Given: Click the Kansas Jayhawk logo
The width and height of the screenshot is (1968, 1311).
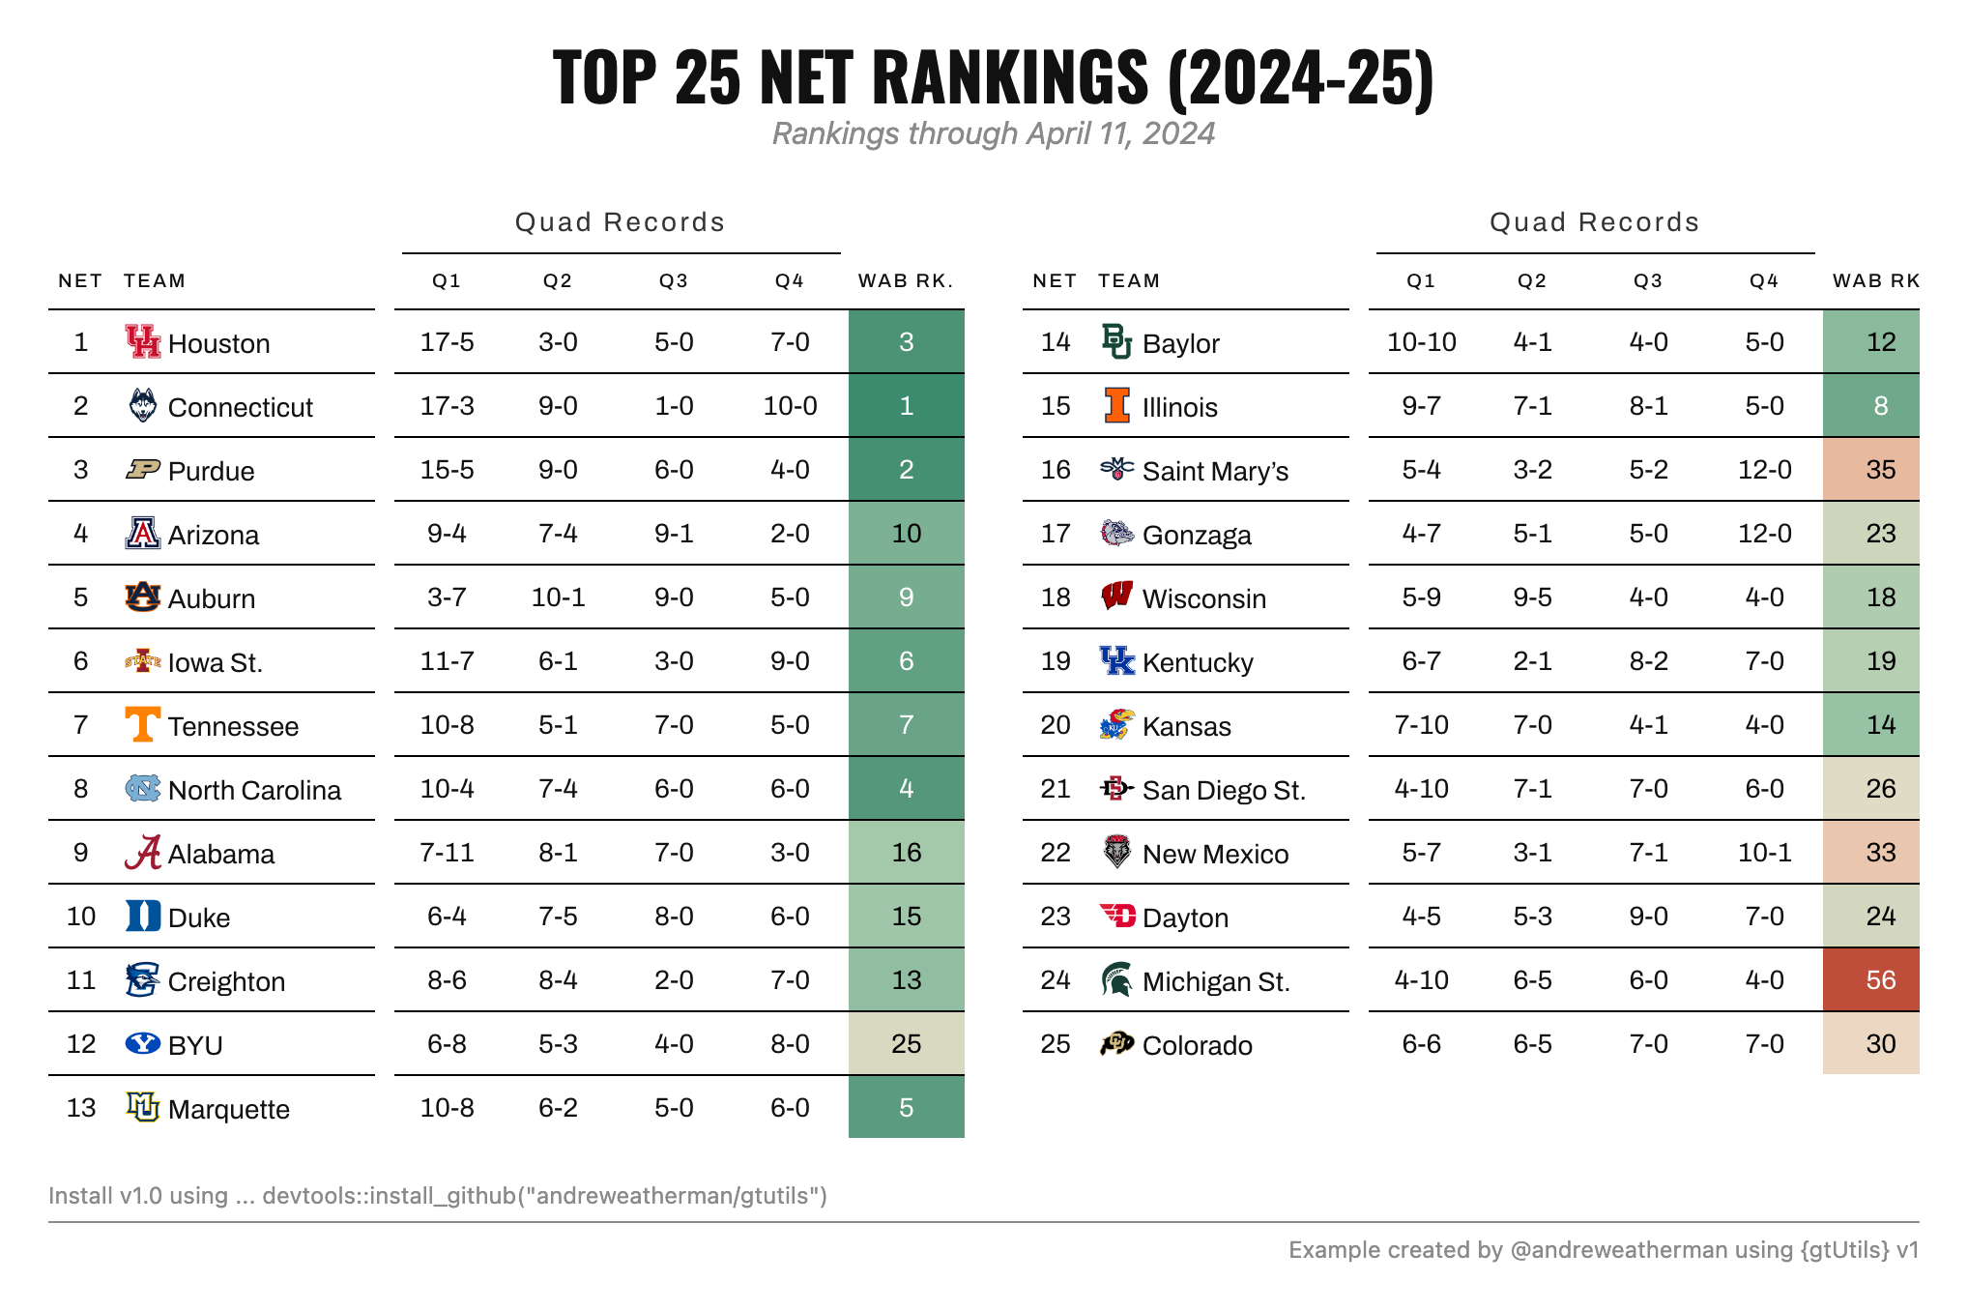Looking at the screenshot, I should (x=1117, y=724).
